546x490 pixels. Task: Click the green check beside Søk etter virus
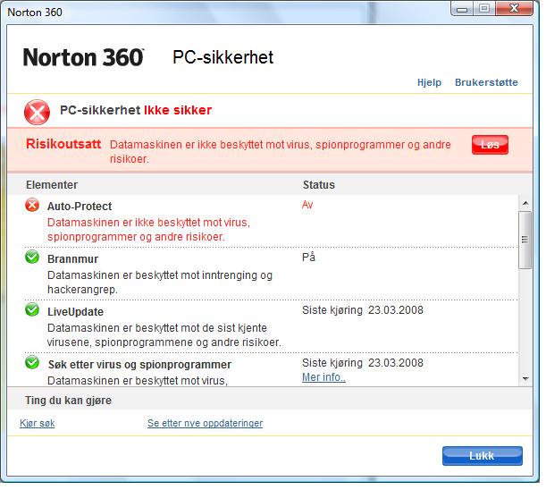[32, 362]
